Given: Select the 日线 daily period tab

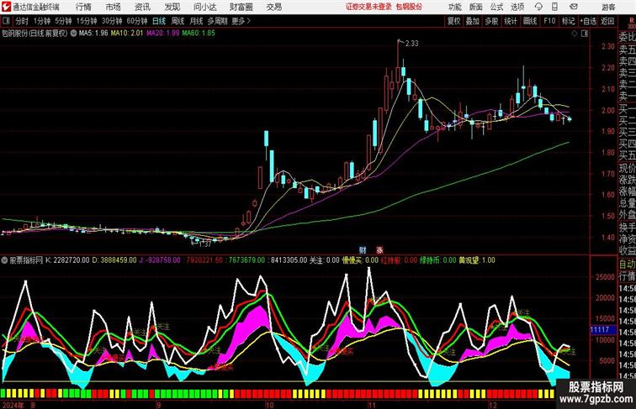Looking at the screenshot, I should 159,21.
